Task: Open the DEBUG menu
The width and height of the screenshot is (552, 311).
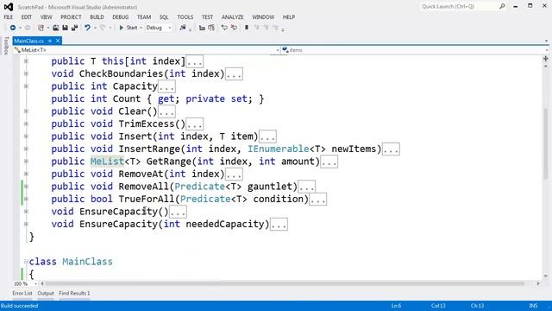Action: pos(121,17)
